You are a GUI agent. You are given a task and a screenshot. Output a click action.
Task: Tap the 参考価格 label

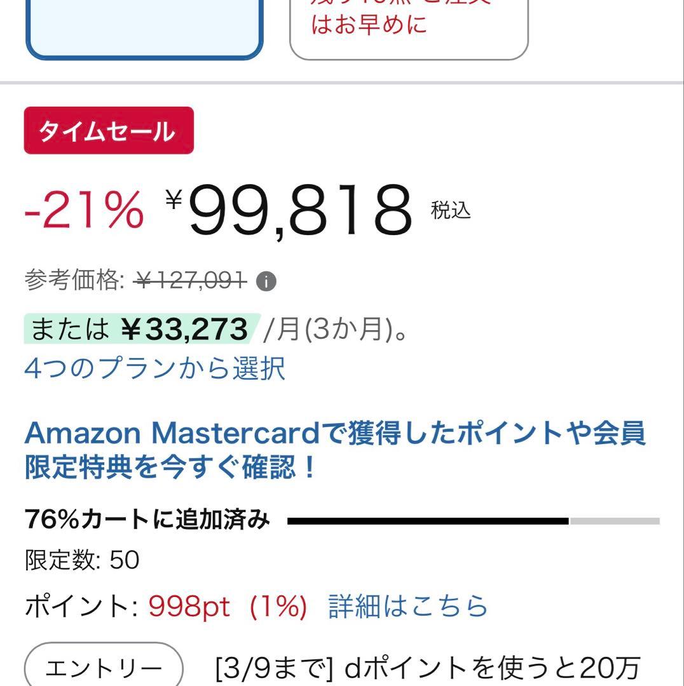[x=74, y=280]
